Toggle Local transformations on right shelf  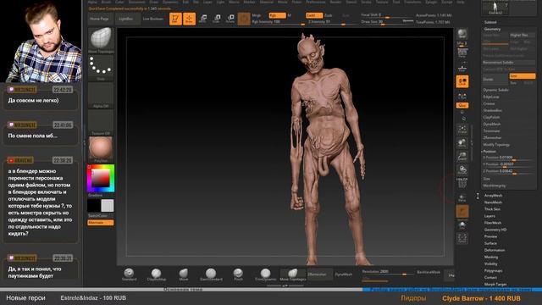coord(462,81)
